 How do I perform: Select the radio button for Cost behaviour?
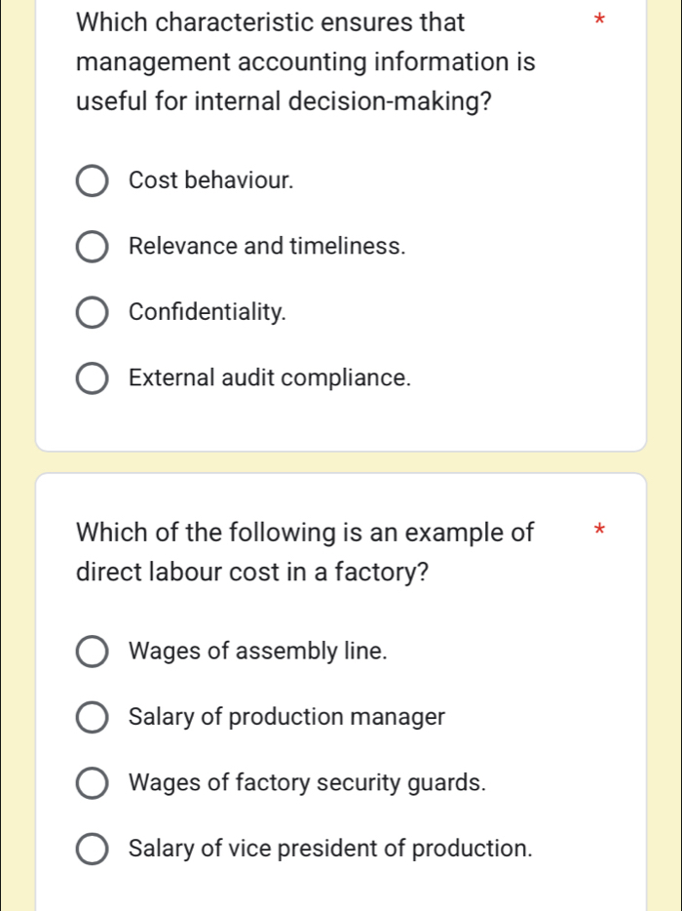point(93,181)
